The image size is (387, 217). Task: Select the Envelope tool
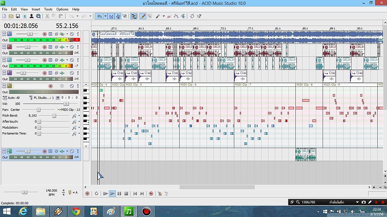coord(176,16)
